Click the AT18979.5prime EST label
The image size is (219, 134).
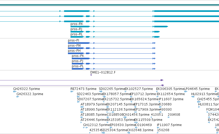pyautogui.click(x=94, y=104)
